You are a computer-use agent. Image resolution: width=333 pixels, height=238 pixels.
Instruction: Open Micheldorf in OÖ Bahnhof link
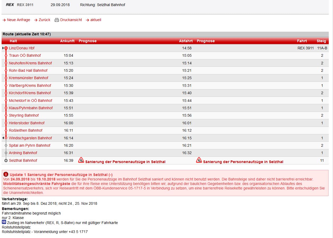31,101
